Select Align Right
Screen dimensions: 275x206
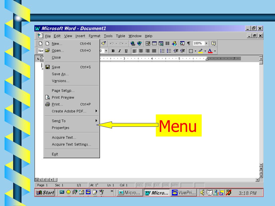click(148, 51)
